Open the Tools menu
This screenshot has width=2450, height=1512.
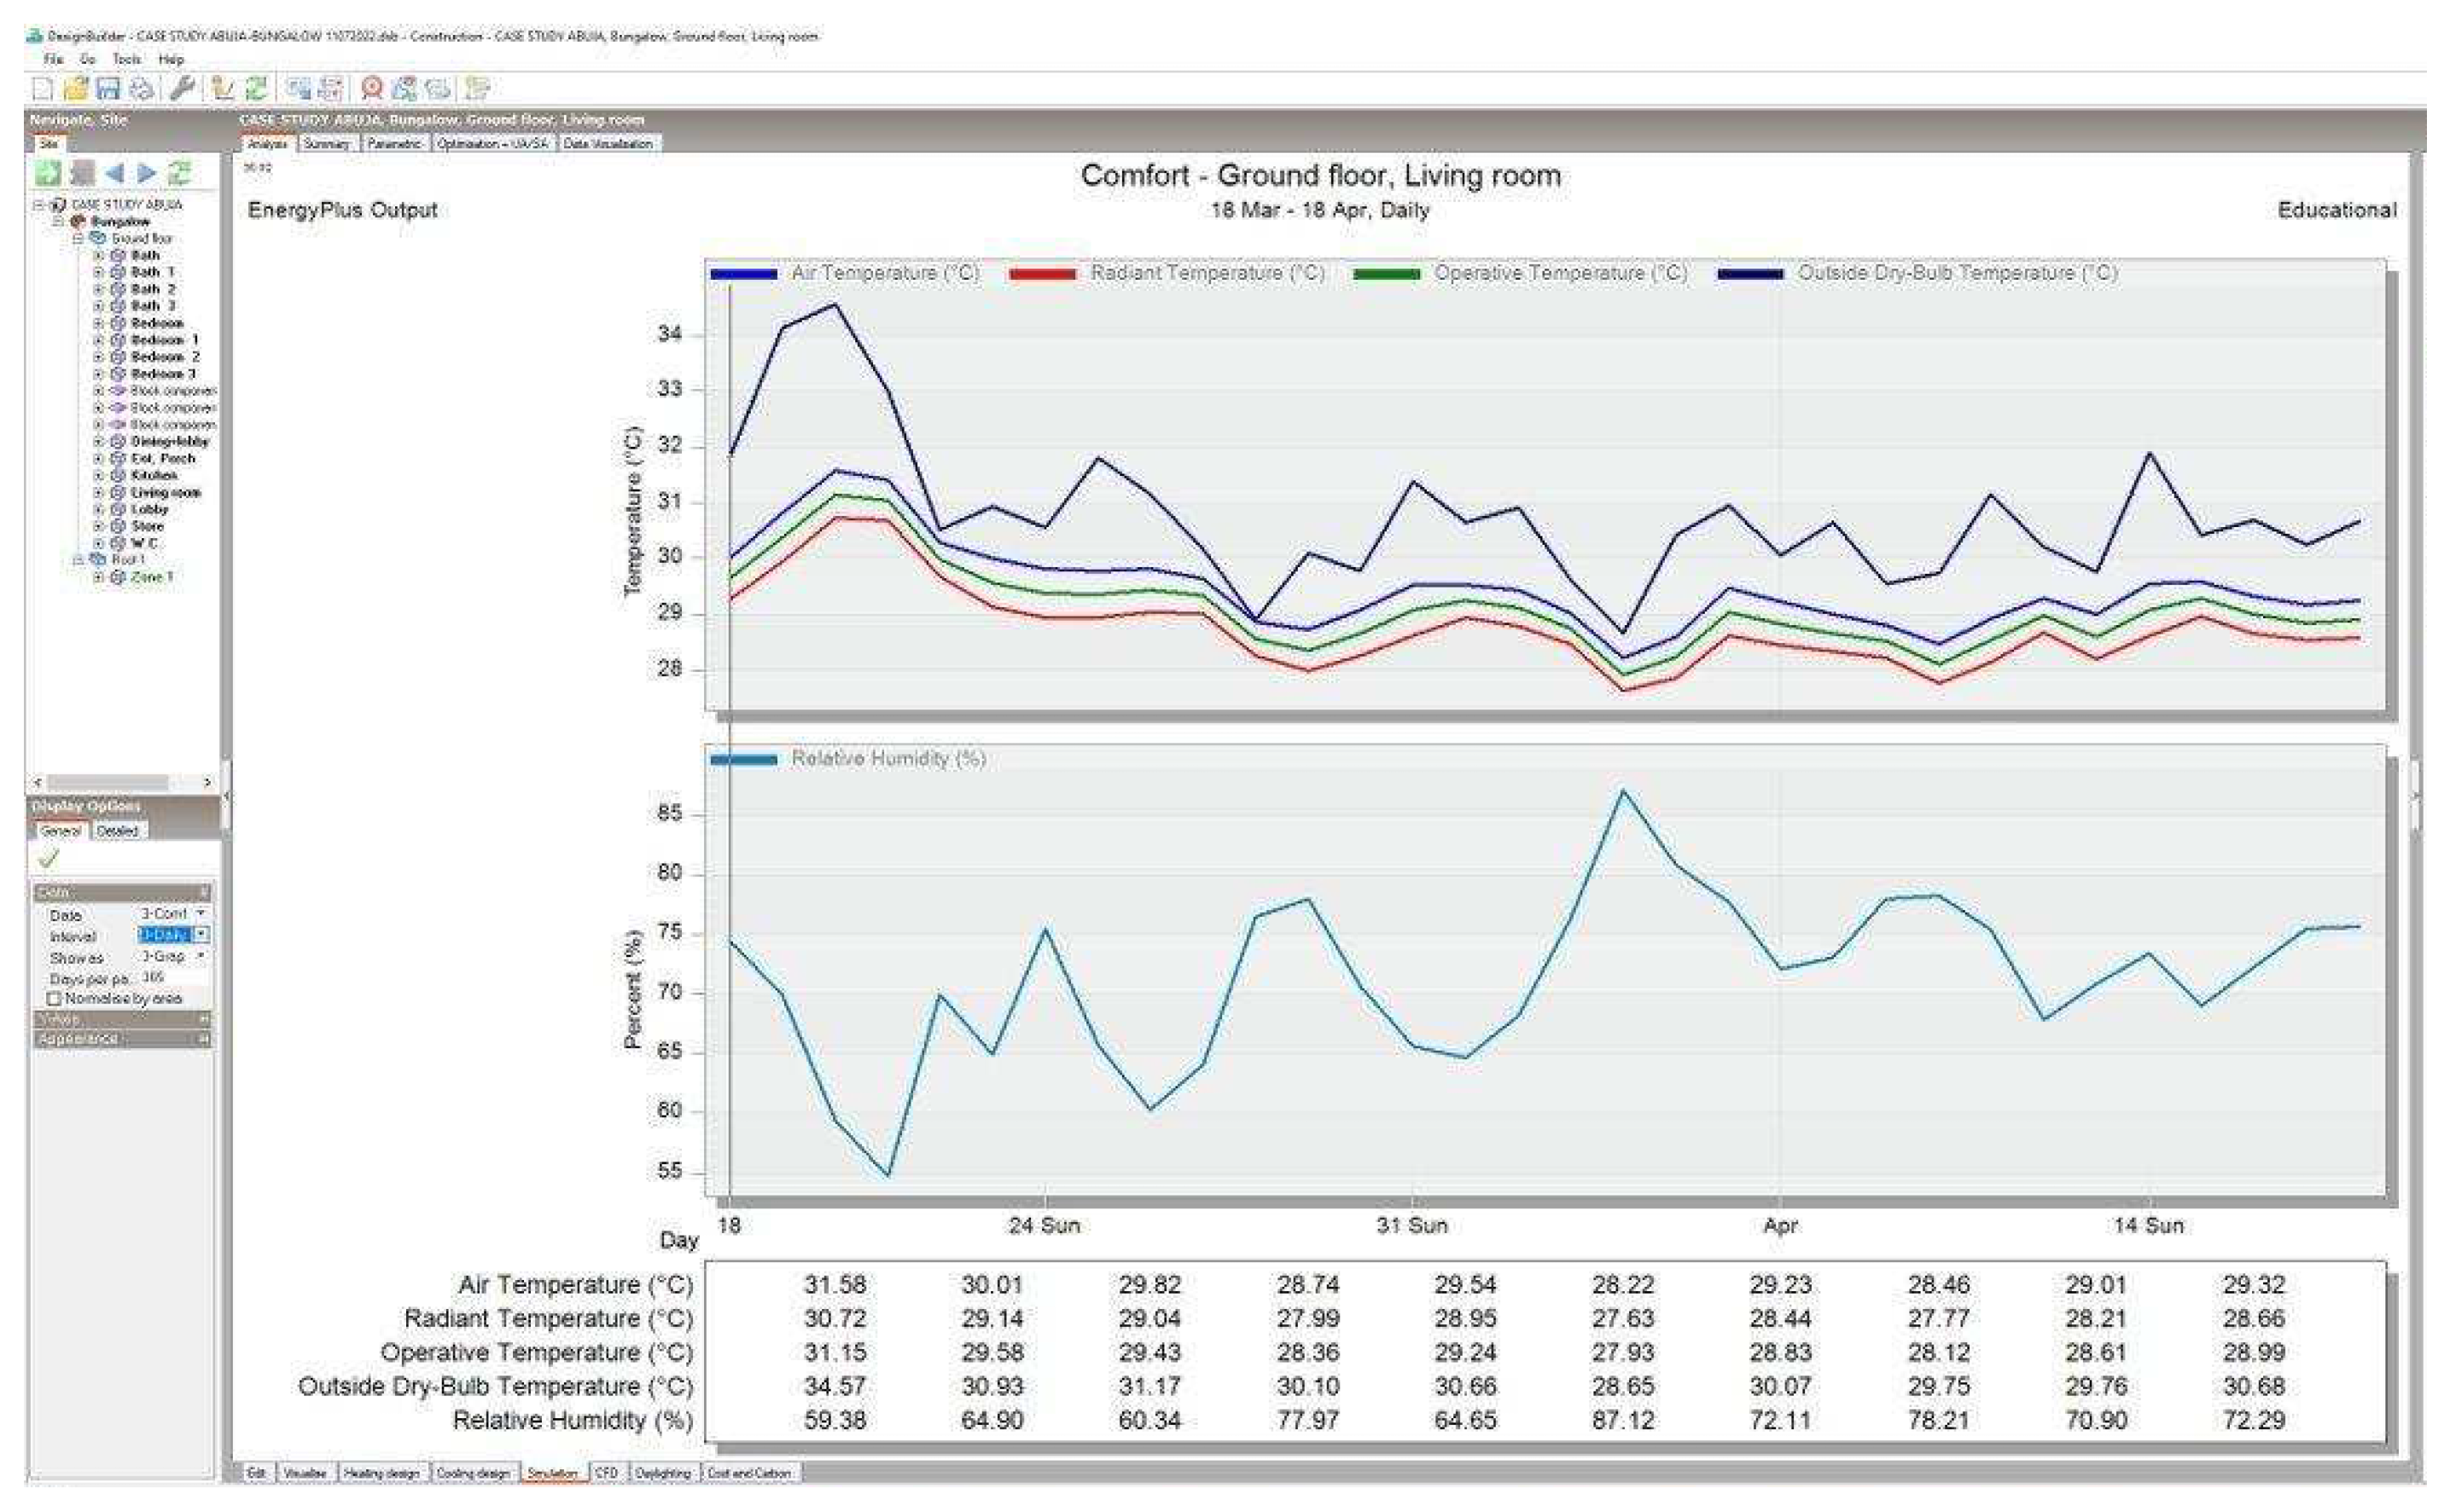point(127,59)
